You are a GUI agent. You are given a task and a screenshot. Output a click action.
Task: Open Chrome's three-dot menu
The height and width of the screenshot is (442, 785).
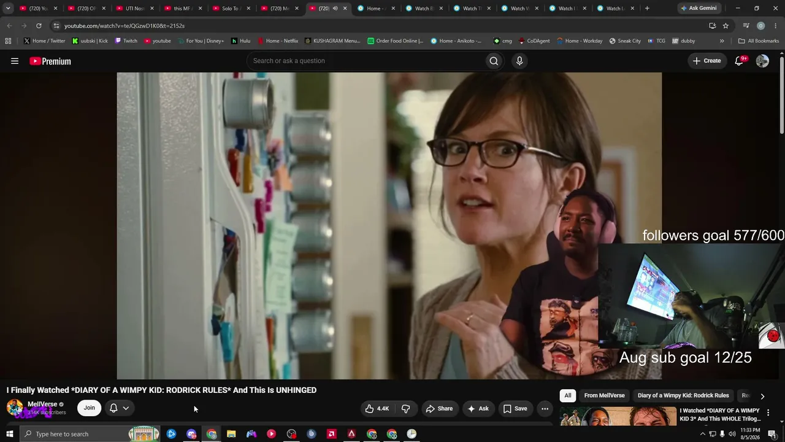(776, 26)
